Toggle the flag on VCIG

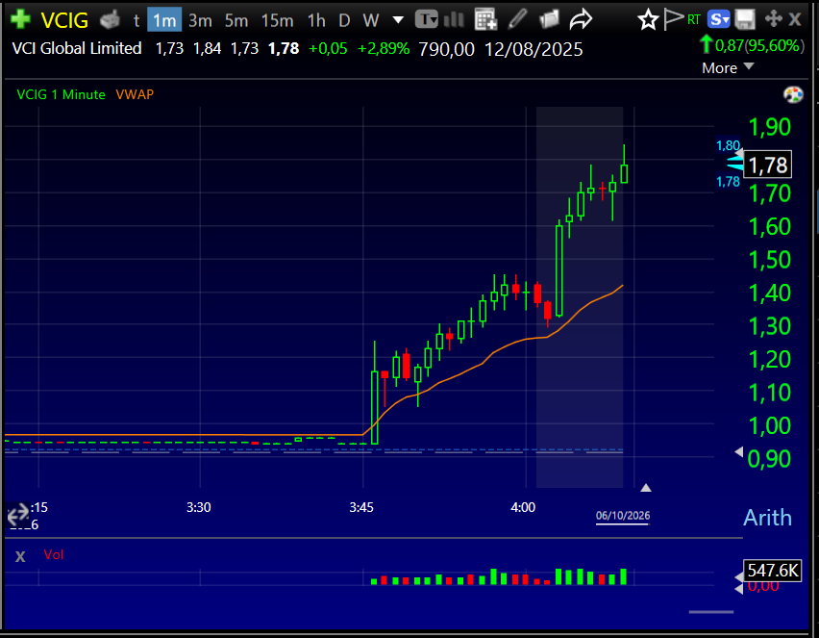coord(674,19)
